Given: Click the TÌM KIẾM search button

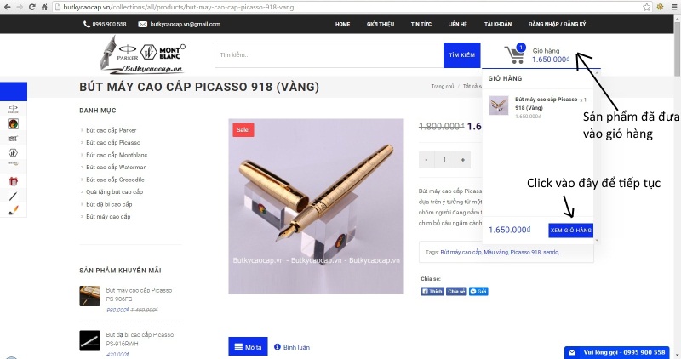Looking at the screenshot, I should tap(461, 55).
